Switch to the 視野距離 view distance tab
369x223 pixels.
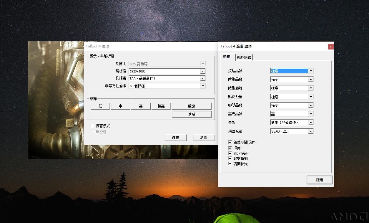coord(244,57)
